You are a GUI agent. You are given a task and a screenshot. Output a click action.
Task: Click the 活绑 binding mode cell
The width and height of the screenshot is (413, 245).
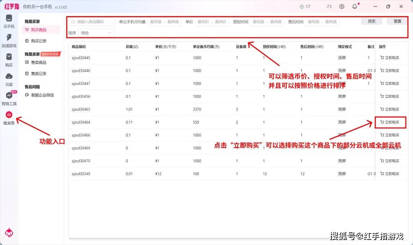342,58
